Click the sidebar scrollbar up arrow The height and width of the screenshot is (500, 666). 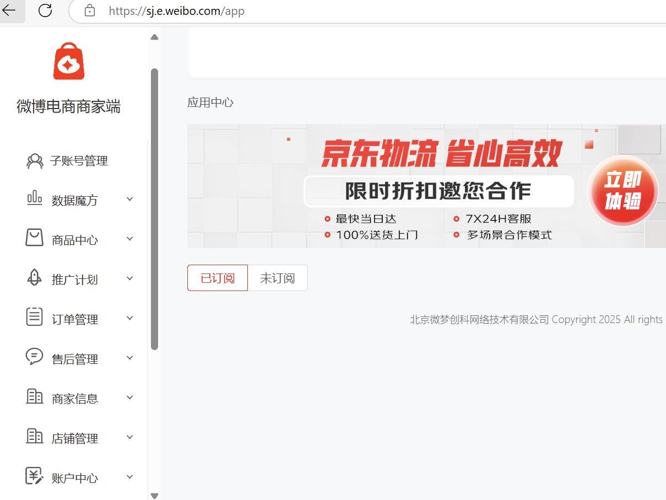154,37
